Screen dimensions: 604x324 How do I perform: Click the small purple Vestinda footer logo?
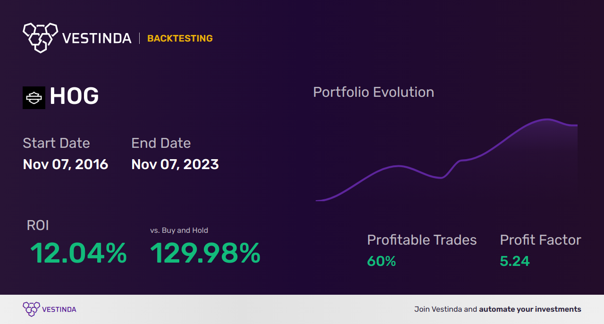pyautogui.click(x=31, y=309)
